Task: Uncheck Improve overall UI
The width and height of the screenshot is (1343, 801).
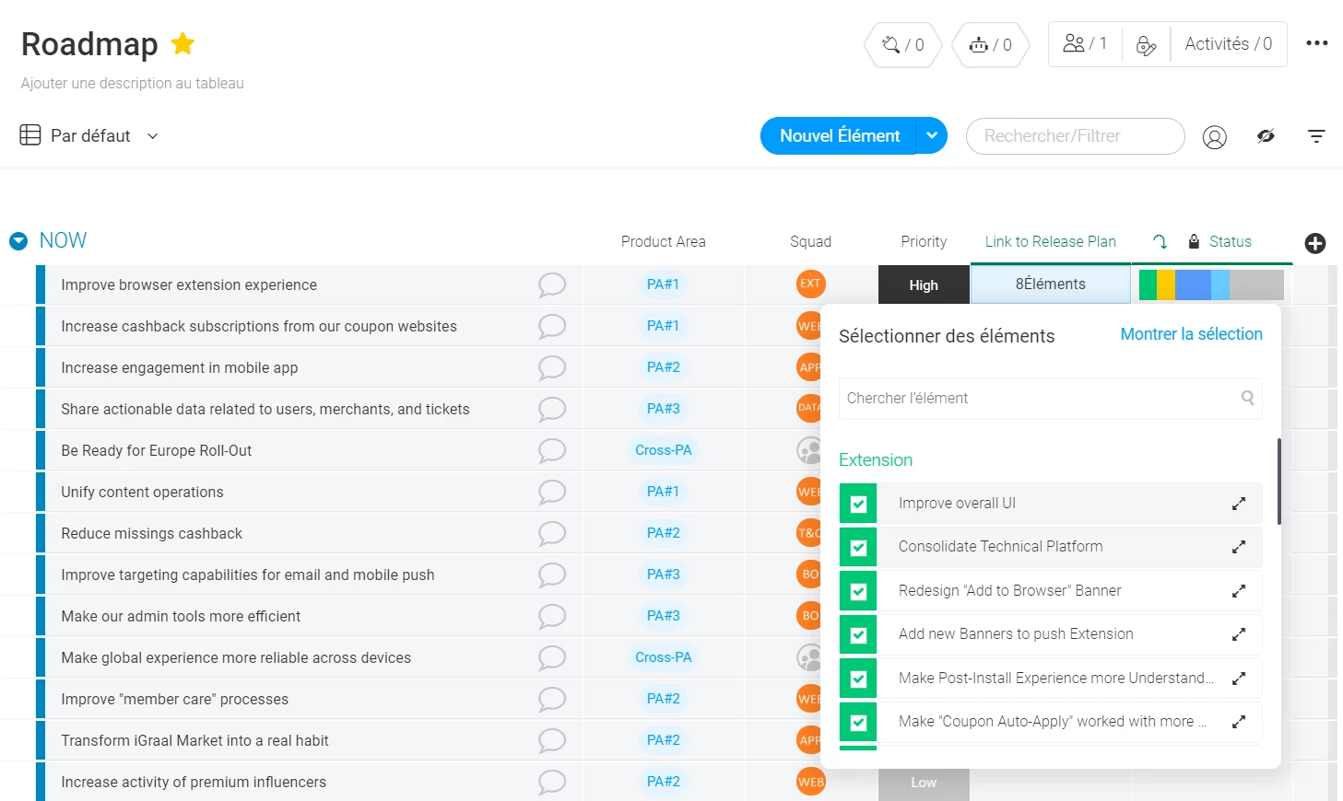Action: (858, 504)
